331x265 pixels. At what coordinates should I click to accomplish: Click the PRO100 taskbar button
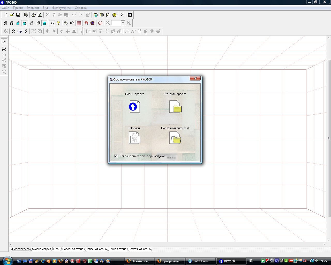click(x=232, y=261)
